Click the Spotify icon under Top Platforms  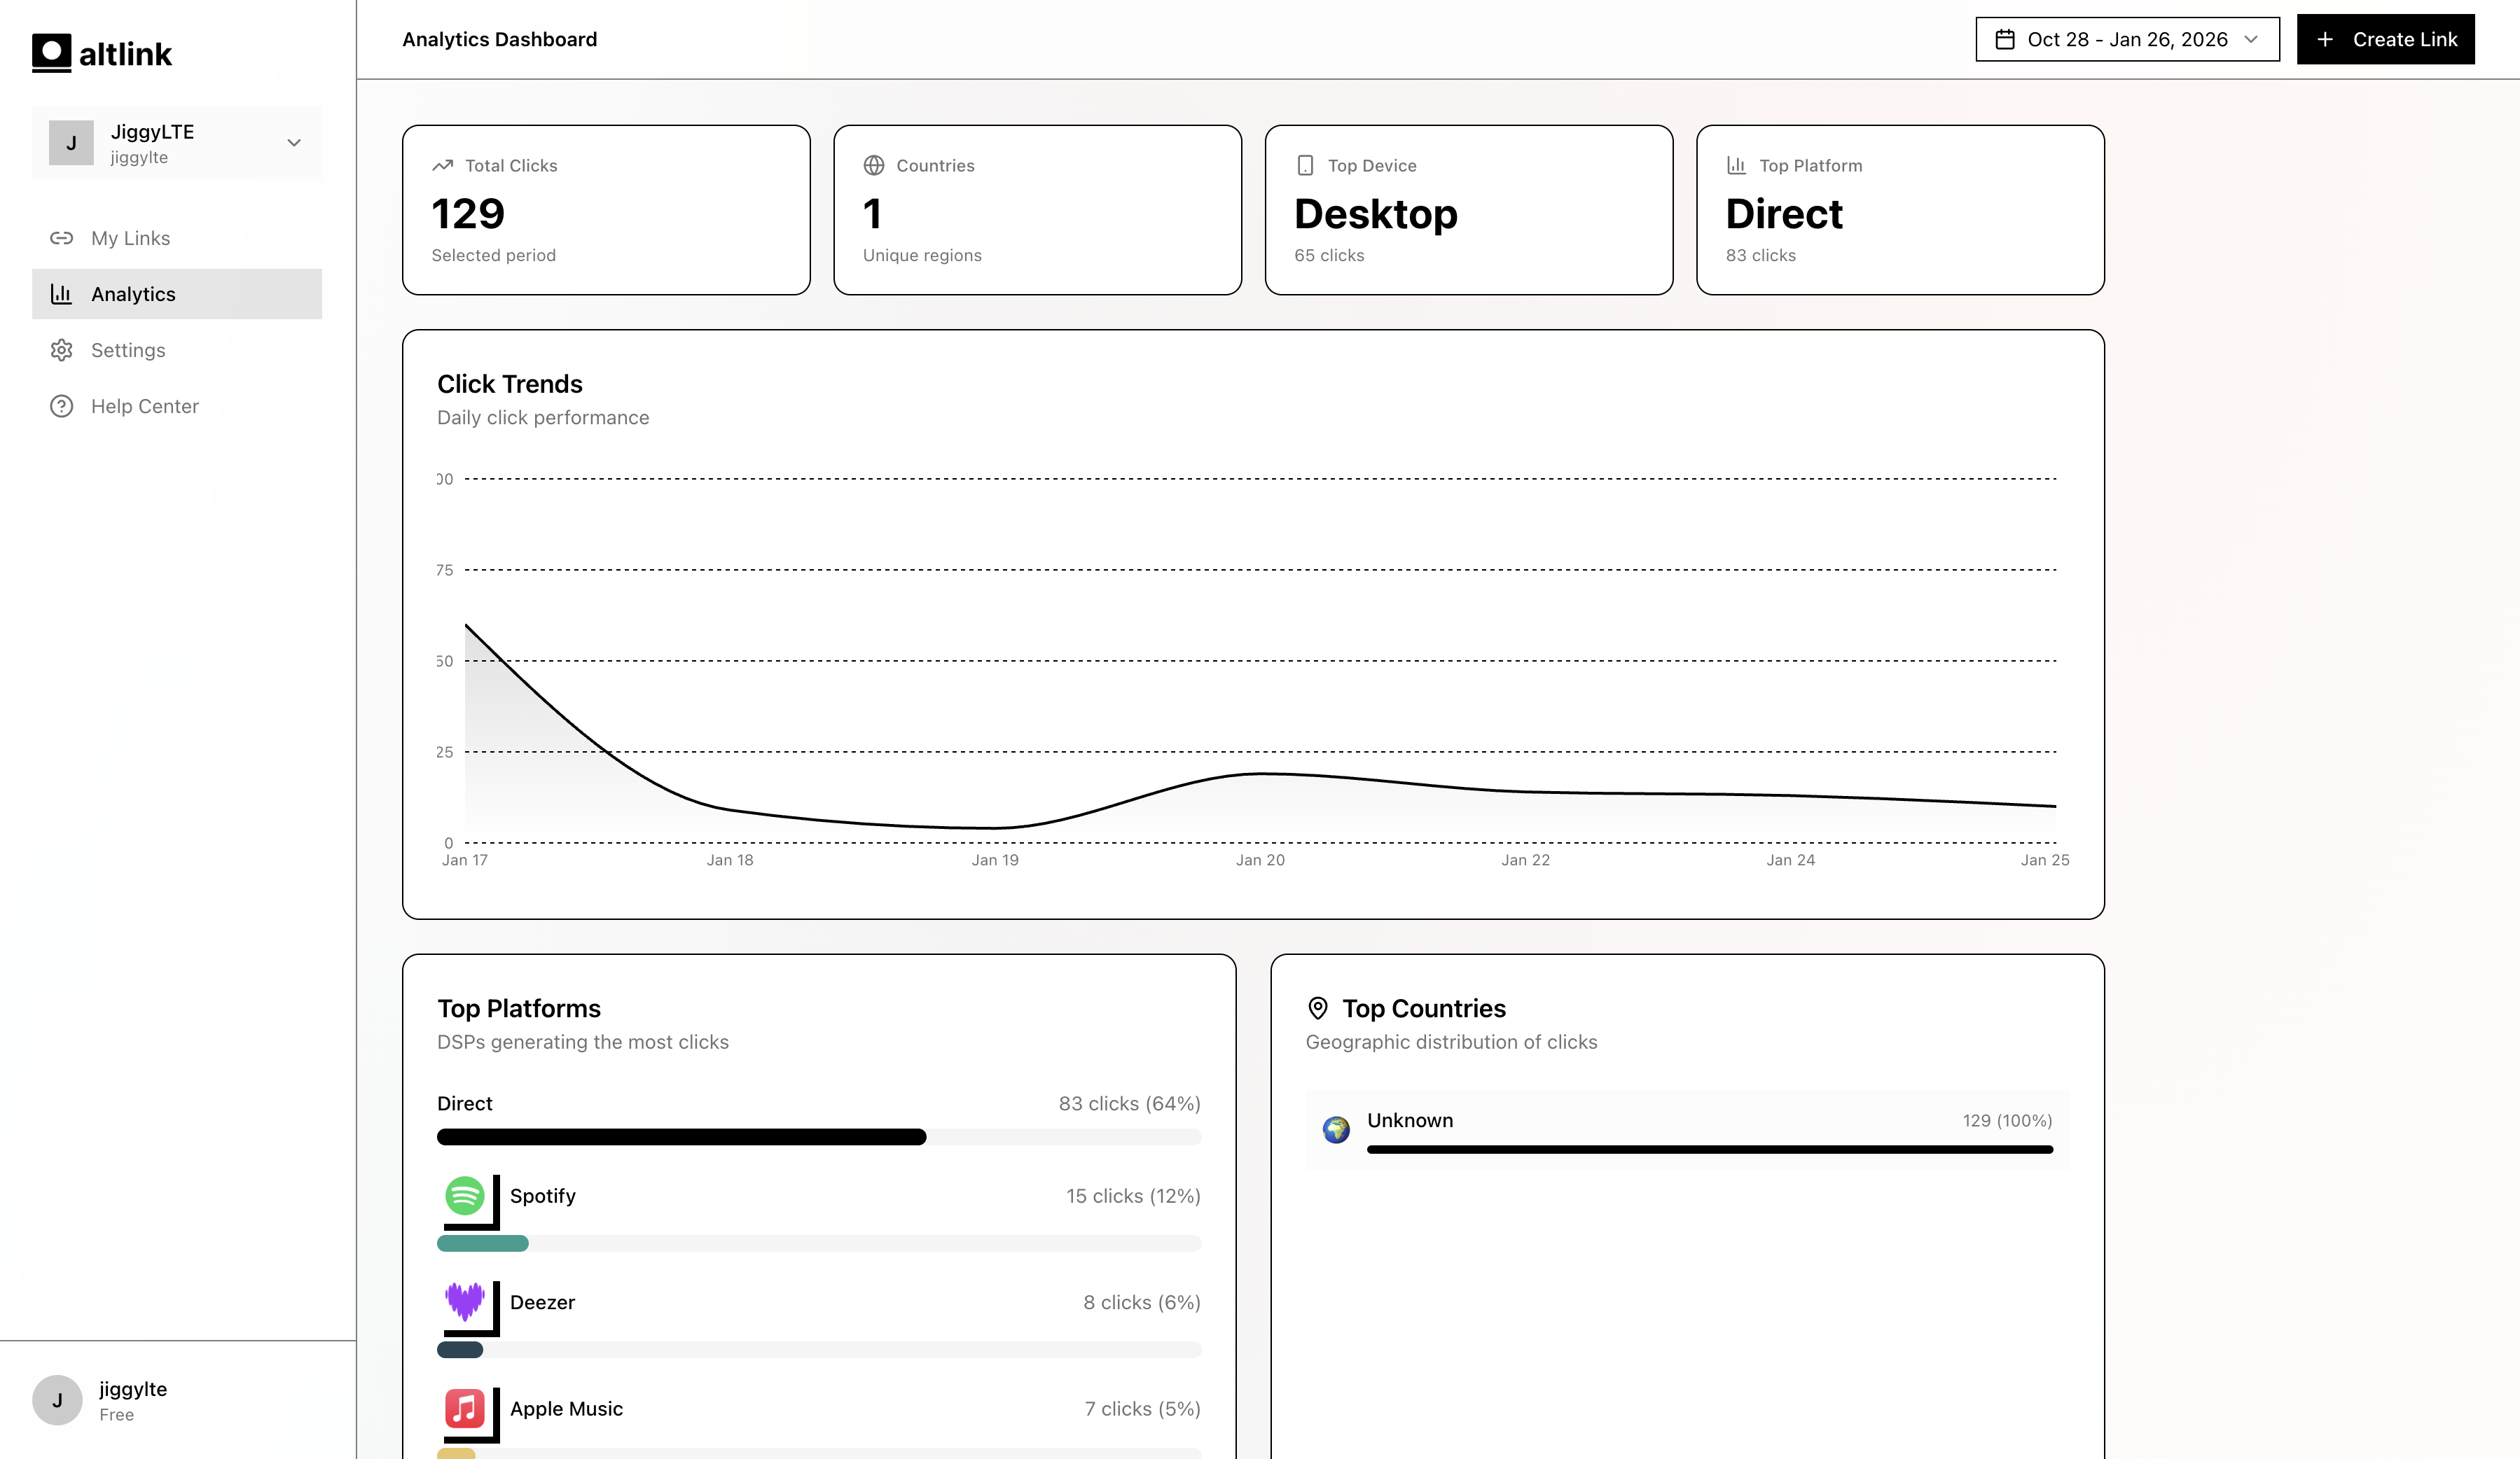(x=464, y=1195)
